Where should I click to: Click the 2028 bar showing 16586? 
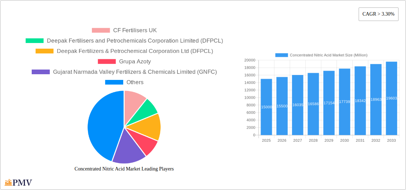tap(313, 104)
